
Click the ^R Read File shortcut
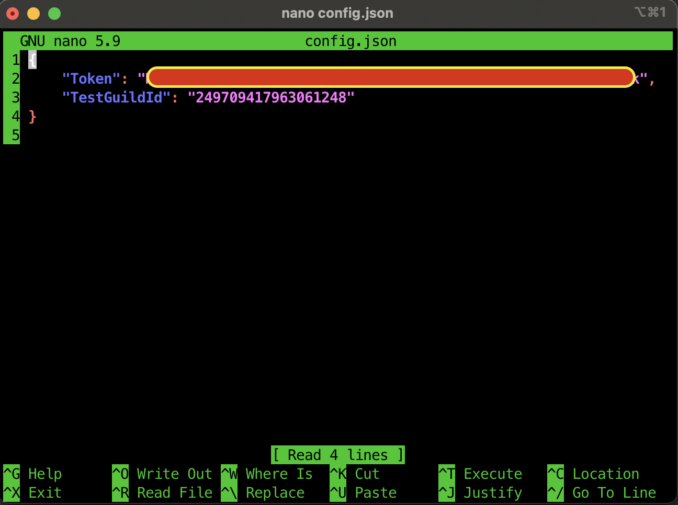(162, 492)
